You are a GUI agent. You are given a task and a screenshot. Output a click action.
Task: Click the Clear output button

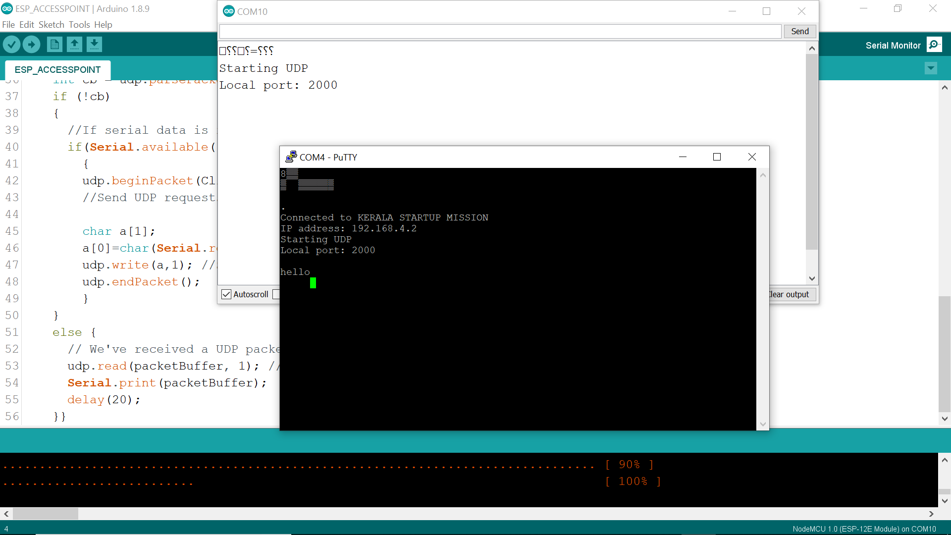[792, 294]
